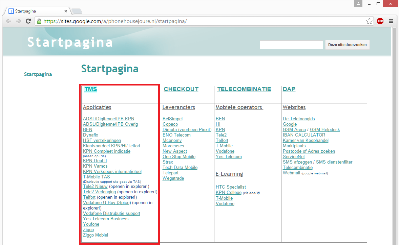The image size is (400, 245).
Task: Click the Chrome user profile icon
Action: click(x=358, y=4)
